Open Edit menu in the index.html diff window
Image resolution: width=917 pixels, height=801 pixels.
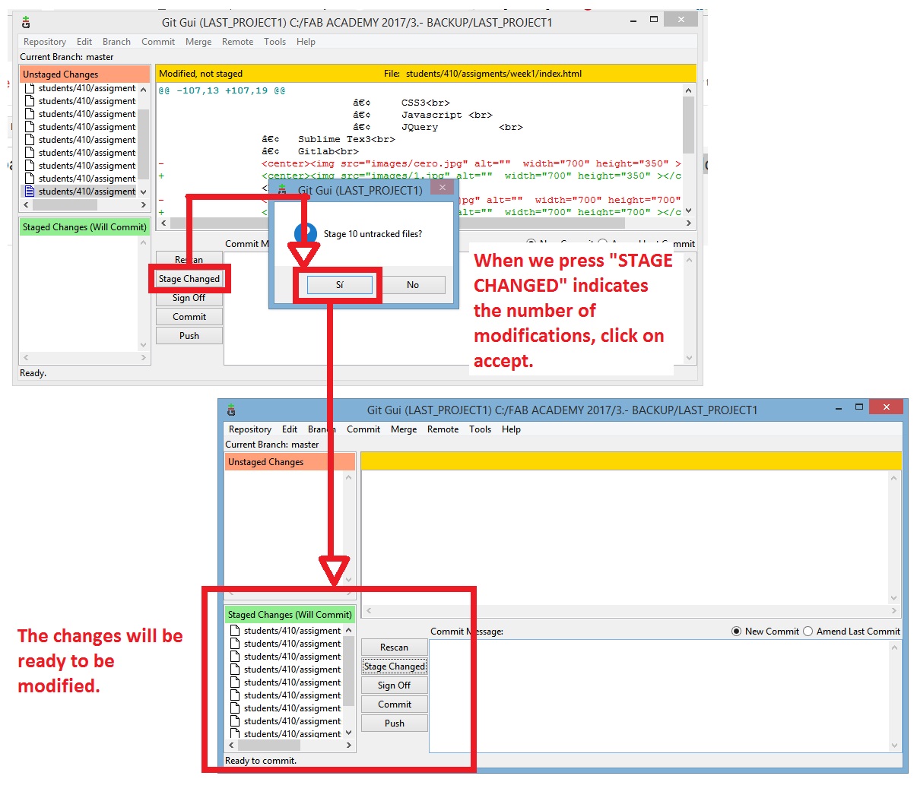click(84, 42)
